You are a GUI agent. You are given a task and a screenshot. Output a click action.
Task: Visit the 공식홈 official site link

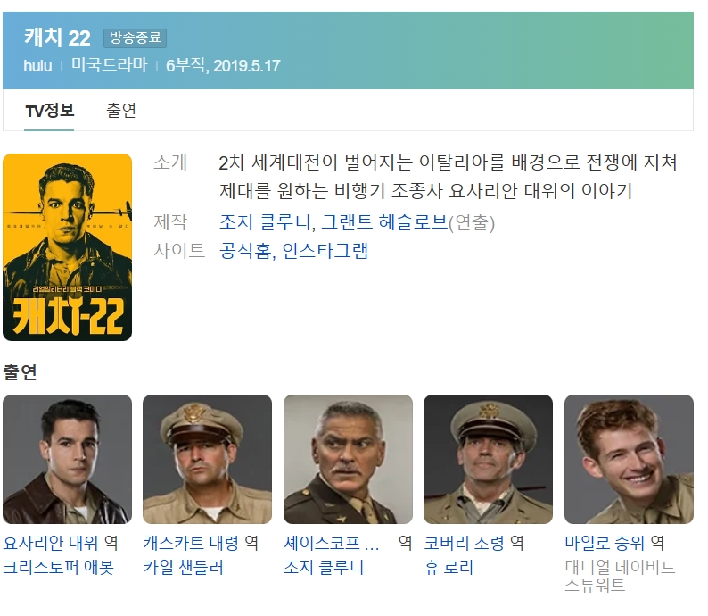[x=245, y=251]
